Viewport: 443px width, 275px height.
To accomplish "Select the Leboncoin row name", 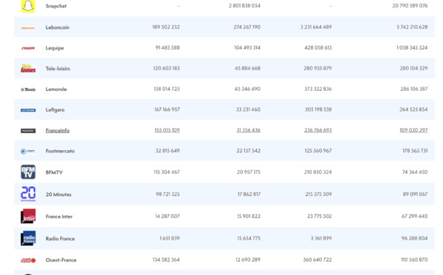I will [58, 27].
